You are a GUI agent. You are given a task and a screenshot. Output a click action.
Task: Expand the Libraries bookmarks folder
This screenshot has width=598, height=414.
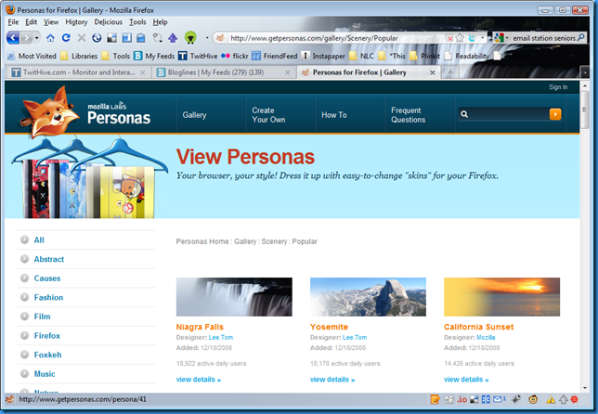pos(79,56)
